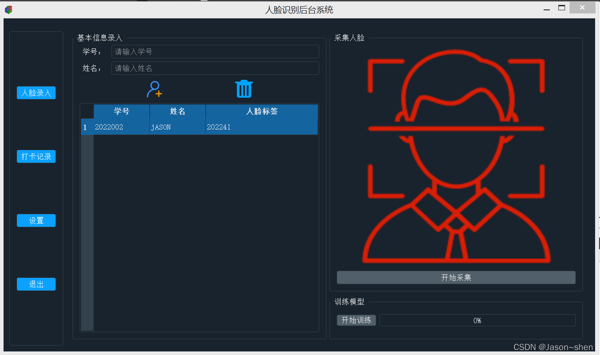Open the 人脸录入 page

click(x=36, y=93)
